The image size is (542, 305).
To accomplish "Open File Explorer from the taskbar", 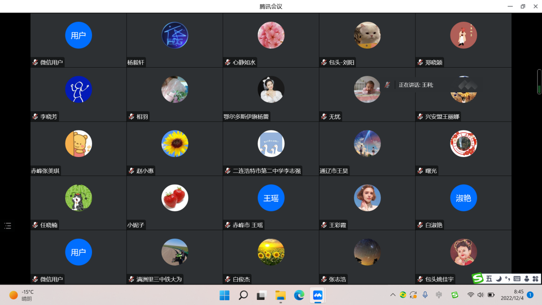I will [280, 295].
